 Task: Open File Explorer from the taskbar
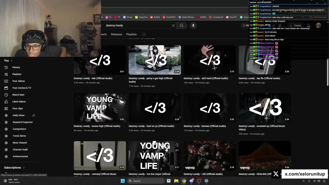click(x=176, y=181)
